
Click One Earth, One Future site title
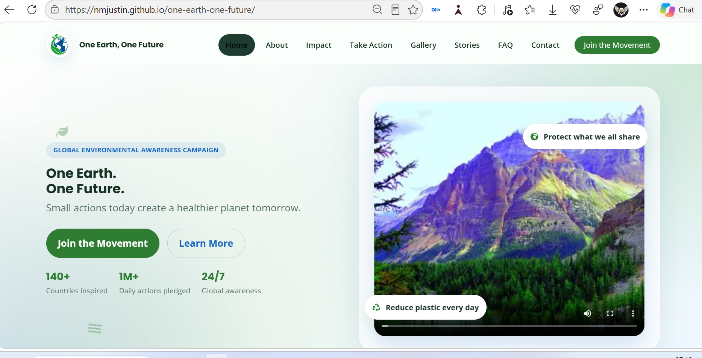pos(121,45)
